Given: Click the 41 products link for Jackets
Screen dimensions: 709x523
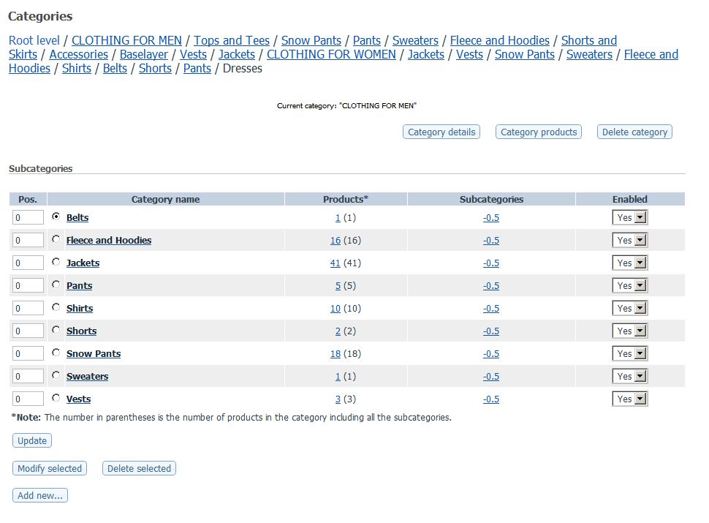Looking at the screenshot, I should [x=335, y=263].
